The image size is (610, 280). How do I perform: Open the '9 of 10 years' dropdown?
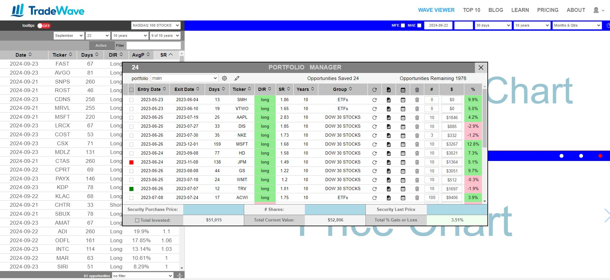pyautogui.click(x=165, y=36)
